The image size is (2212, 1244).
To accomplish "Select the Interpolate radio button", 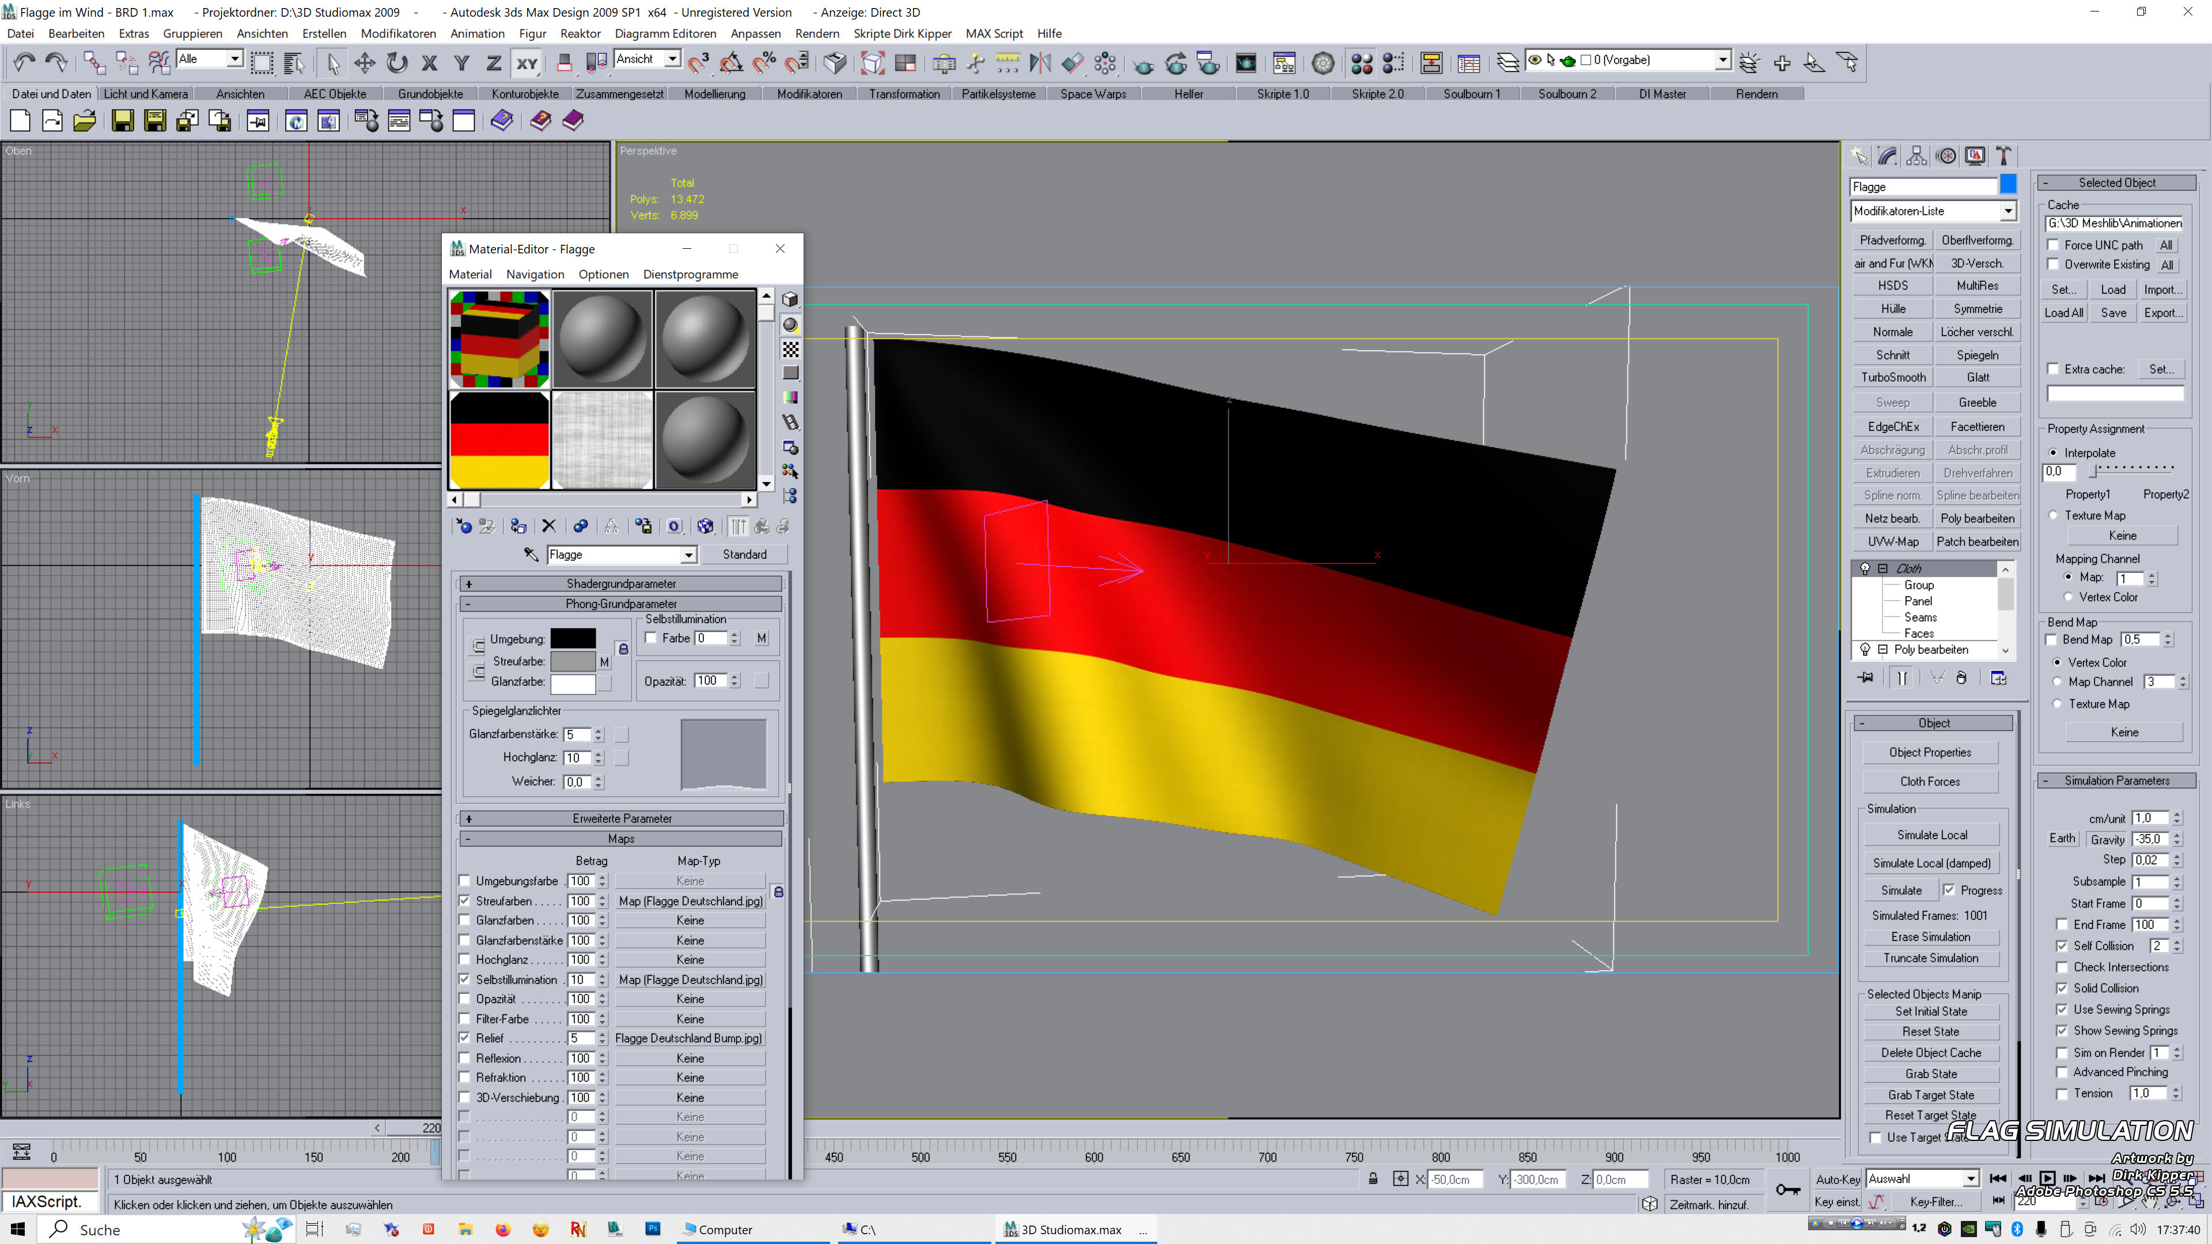I will click(2053, 453).
